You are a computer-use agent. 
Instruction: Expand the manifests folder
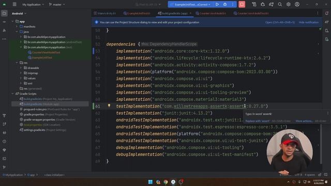pyautogui.click(x=17, y=26)
